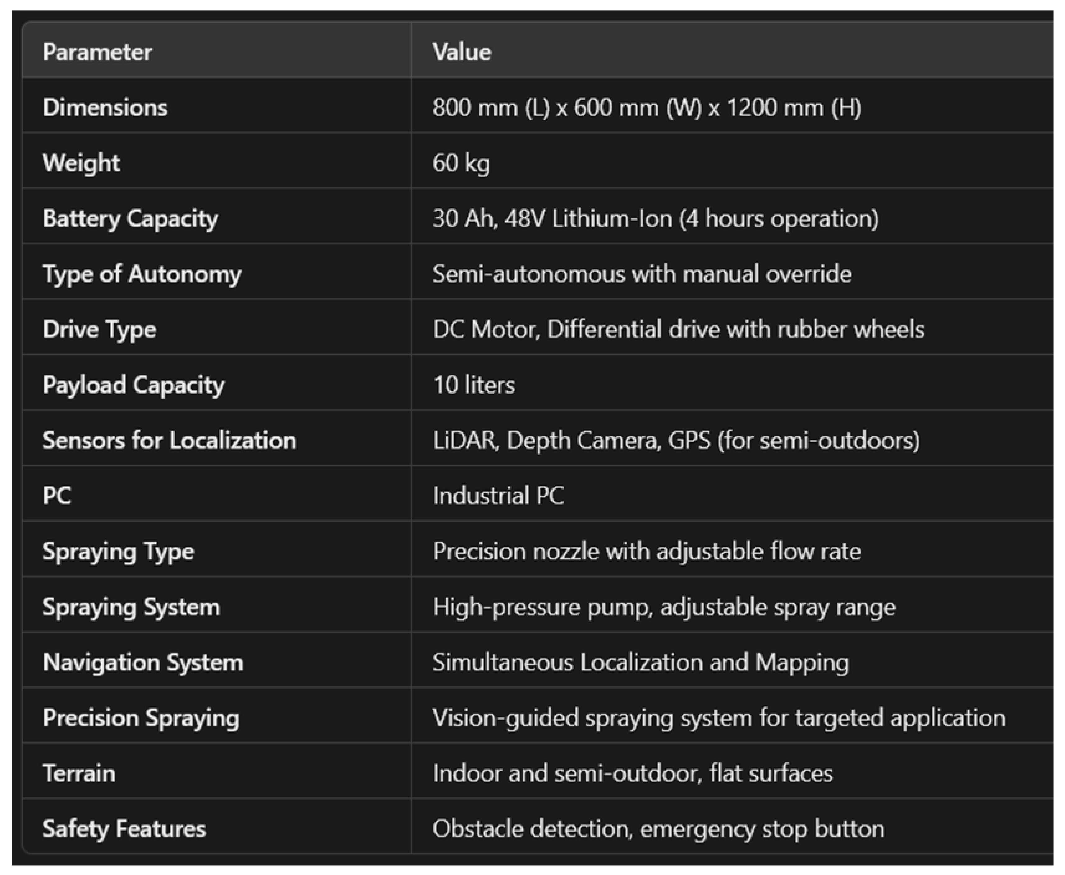Click the Obstacle detection safety value
The image size is (1065, 875).
[x=658, y=829]
